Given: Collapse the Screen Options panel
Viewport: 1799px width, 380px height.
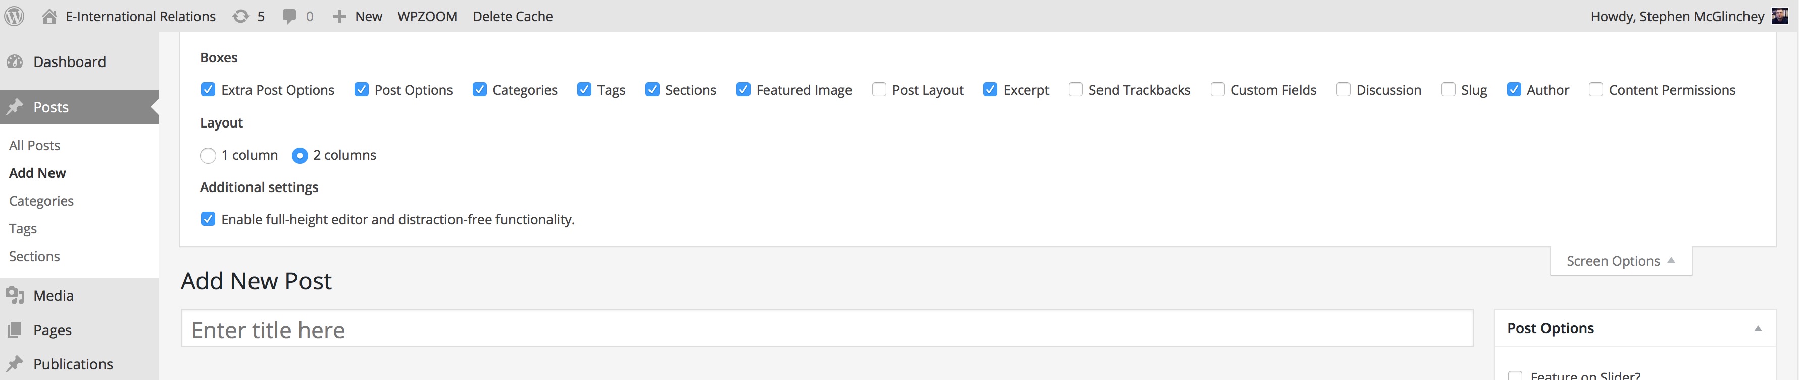Looking at the screenshot, I should (x=1620, y=261).
